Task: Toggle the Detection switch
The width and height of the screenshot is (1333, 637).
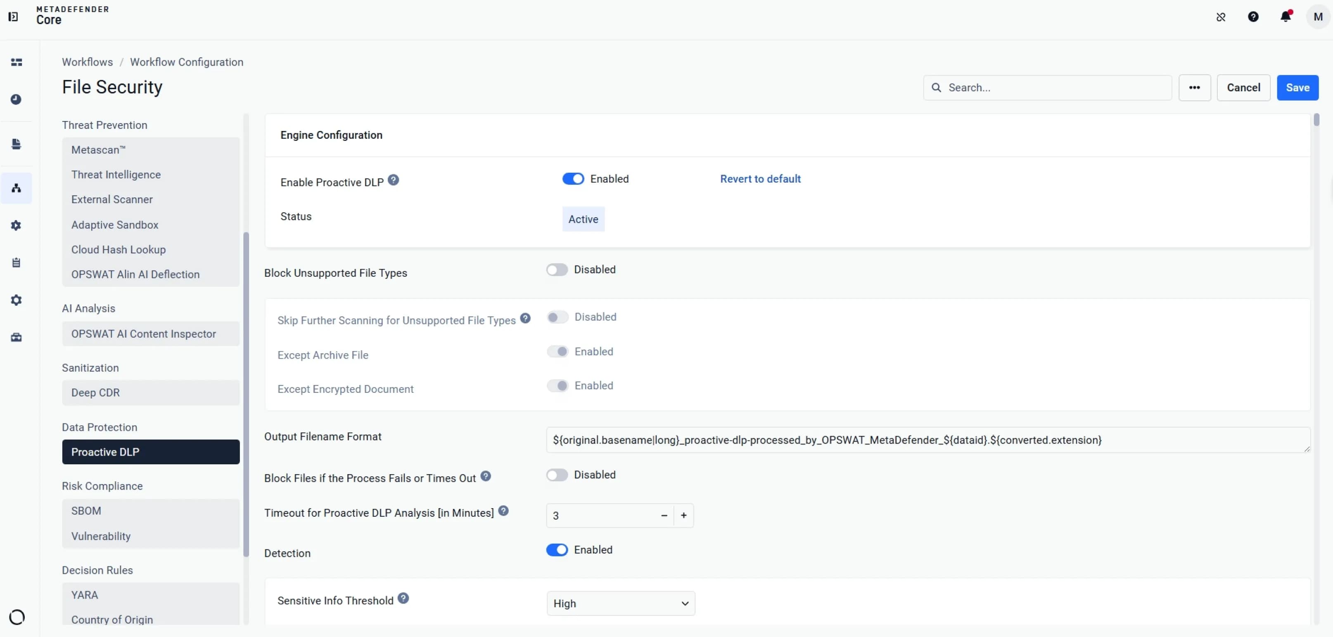Action: pyautogui.click(x=557, y=549)
